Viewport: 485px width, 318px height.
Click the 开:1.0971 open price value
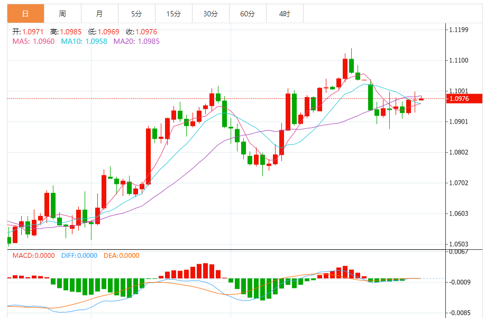point(28,32)
